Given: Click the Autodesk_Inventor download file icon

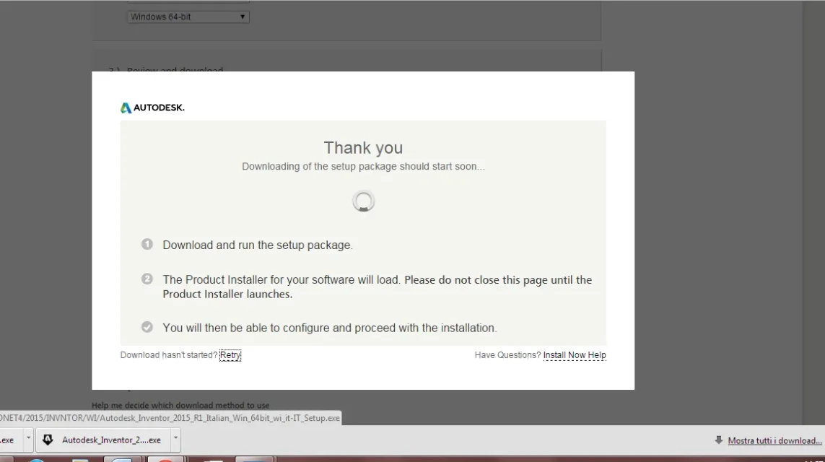Looking at the screenshot, I should coord(48,440).
